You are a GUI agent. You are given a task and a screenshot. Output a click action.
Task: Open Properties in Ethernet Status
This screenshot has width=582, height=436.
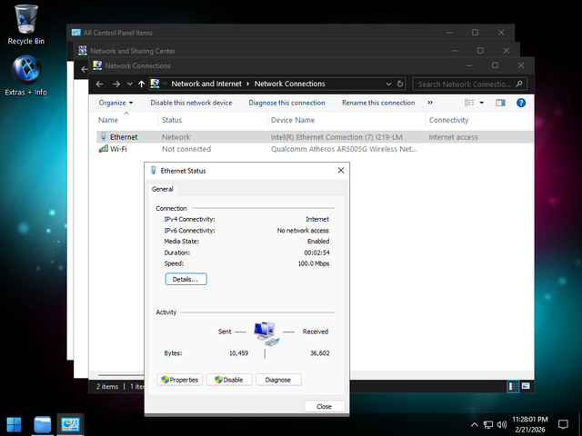(x=180, y=380)
